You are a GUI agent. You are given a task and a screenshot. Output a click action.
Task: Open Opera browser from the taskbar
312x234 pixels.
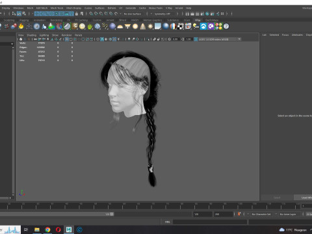point(58,229)
